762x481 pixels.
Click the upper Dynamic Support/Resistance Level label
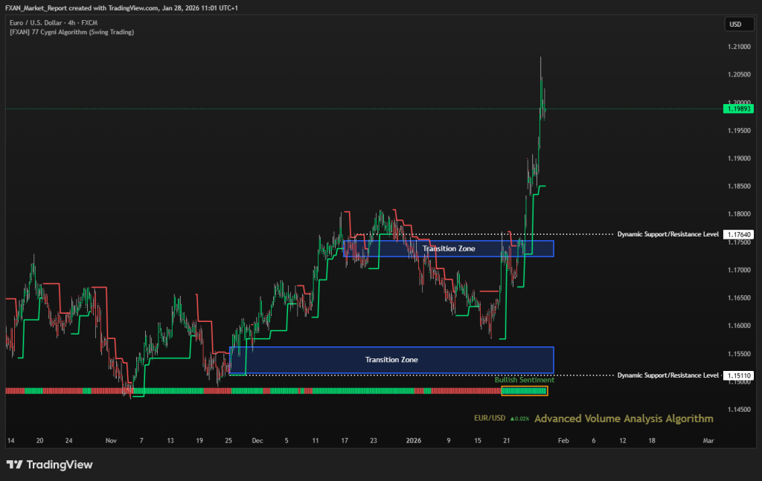tap(667, 234)
